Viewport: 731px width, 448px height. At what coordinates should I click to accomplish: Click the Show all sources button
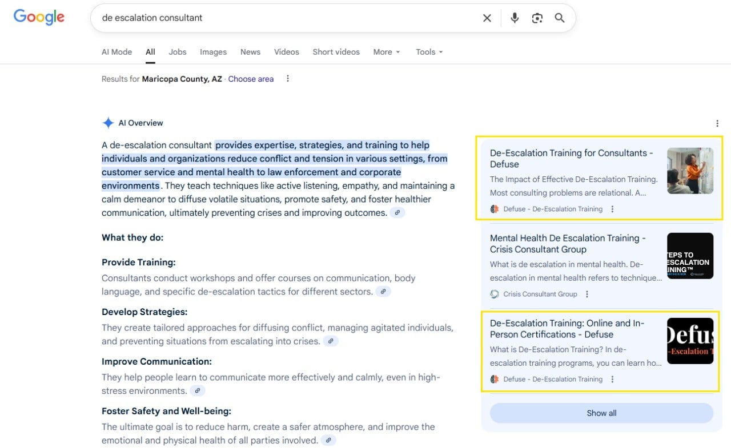tap(601, 413)
